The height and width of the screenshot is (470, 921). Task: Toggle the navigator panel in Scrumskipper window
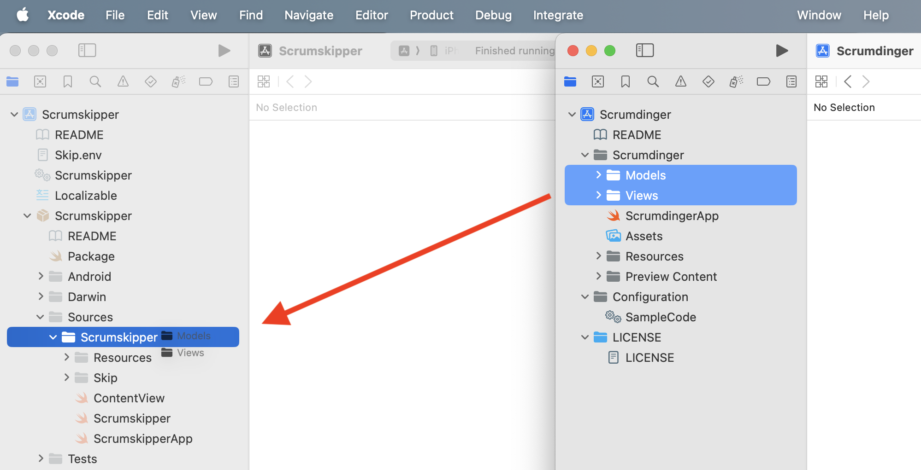click(x=87, y=51)
